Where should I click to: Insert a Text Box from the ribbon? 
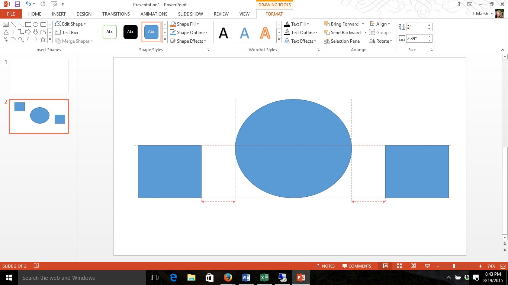[x=67, y=33]
